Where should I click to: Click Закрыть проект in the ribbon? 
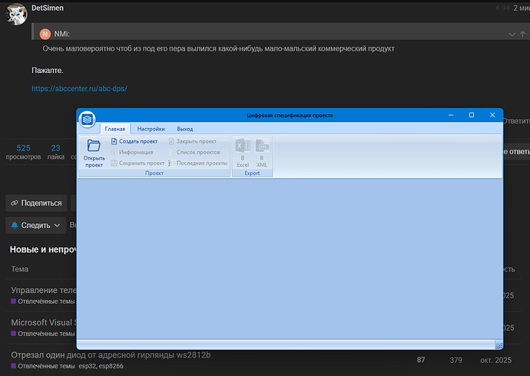click(x=192, y=141)
